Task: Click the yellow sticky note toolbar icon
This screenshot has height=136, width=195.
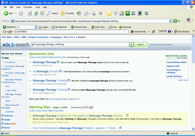Action: (x=109, y=13)
